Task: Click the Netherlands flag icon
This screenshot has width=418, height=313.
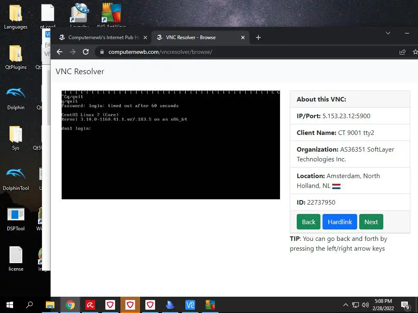Action: (x=336, y=186)
